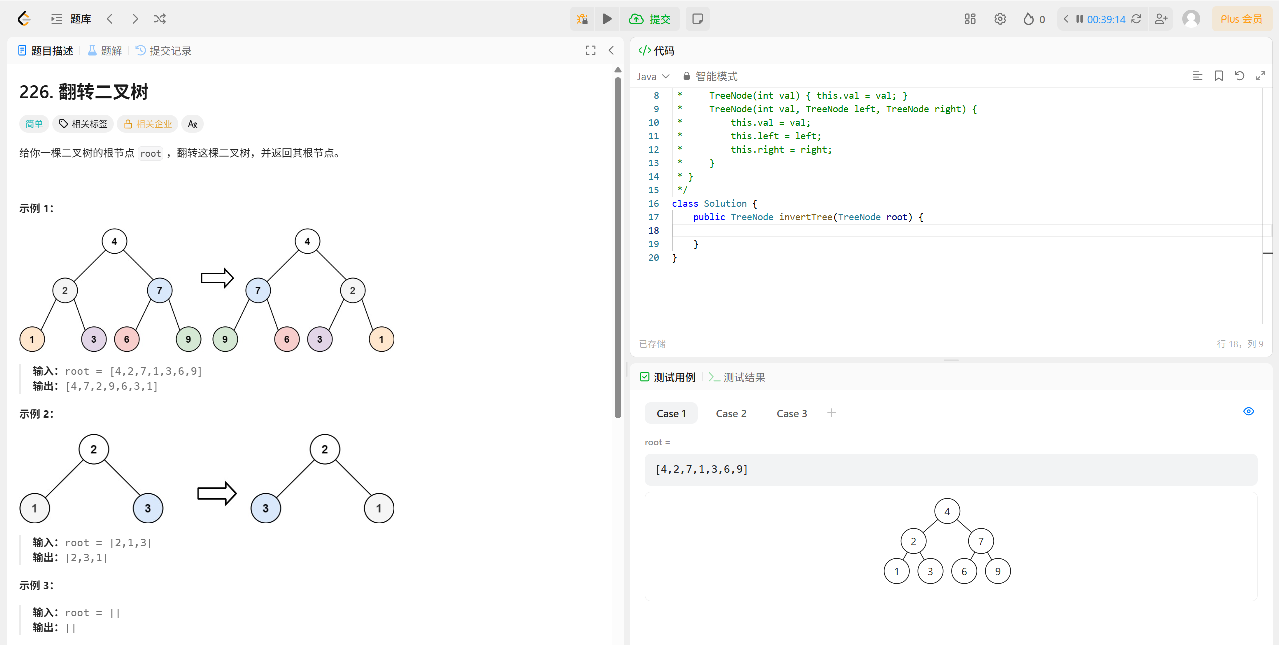
Task: Click the scrollbar up arrow
Action: 618,70
